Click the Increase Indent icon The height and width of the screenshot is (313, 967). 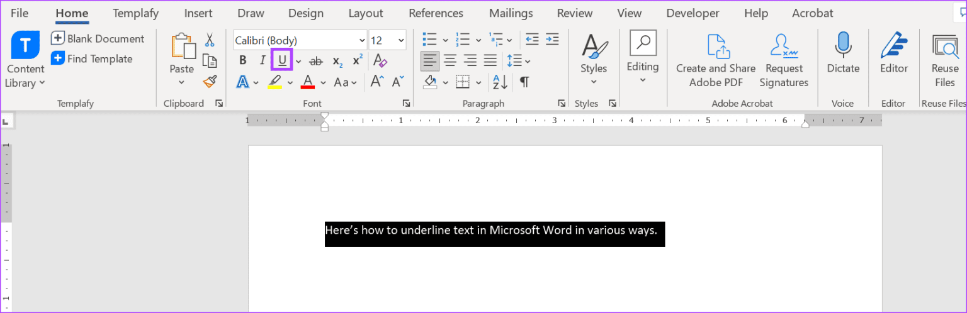click(x=552, y=40)
